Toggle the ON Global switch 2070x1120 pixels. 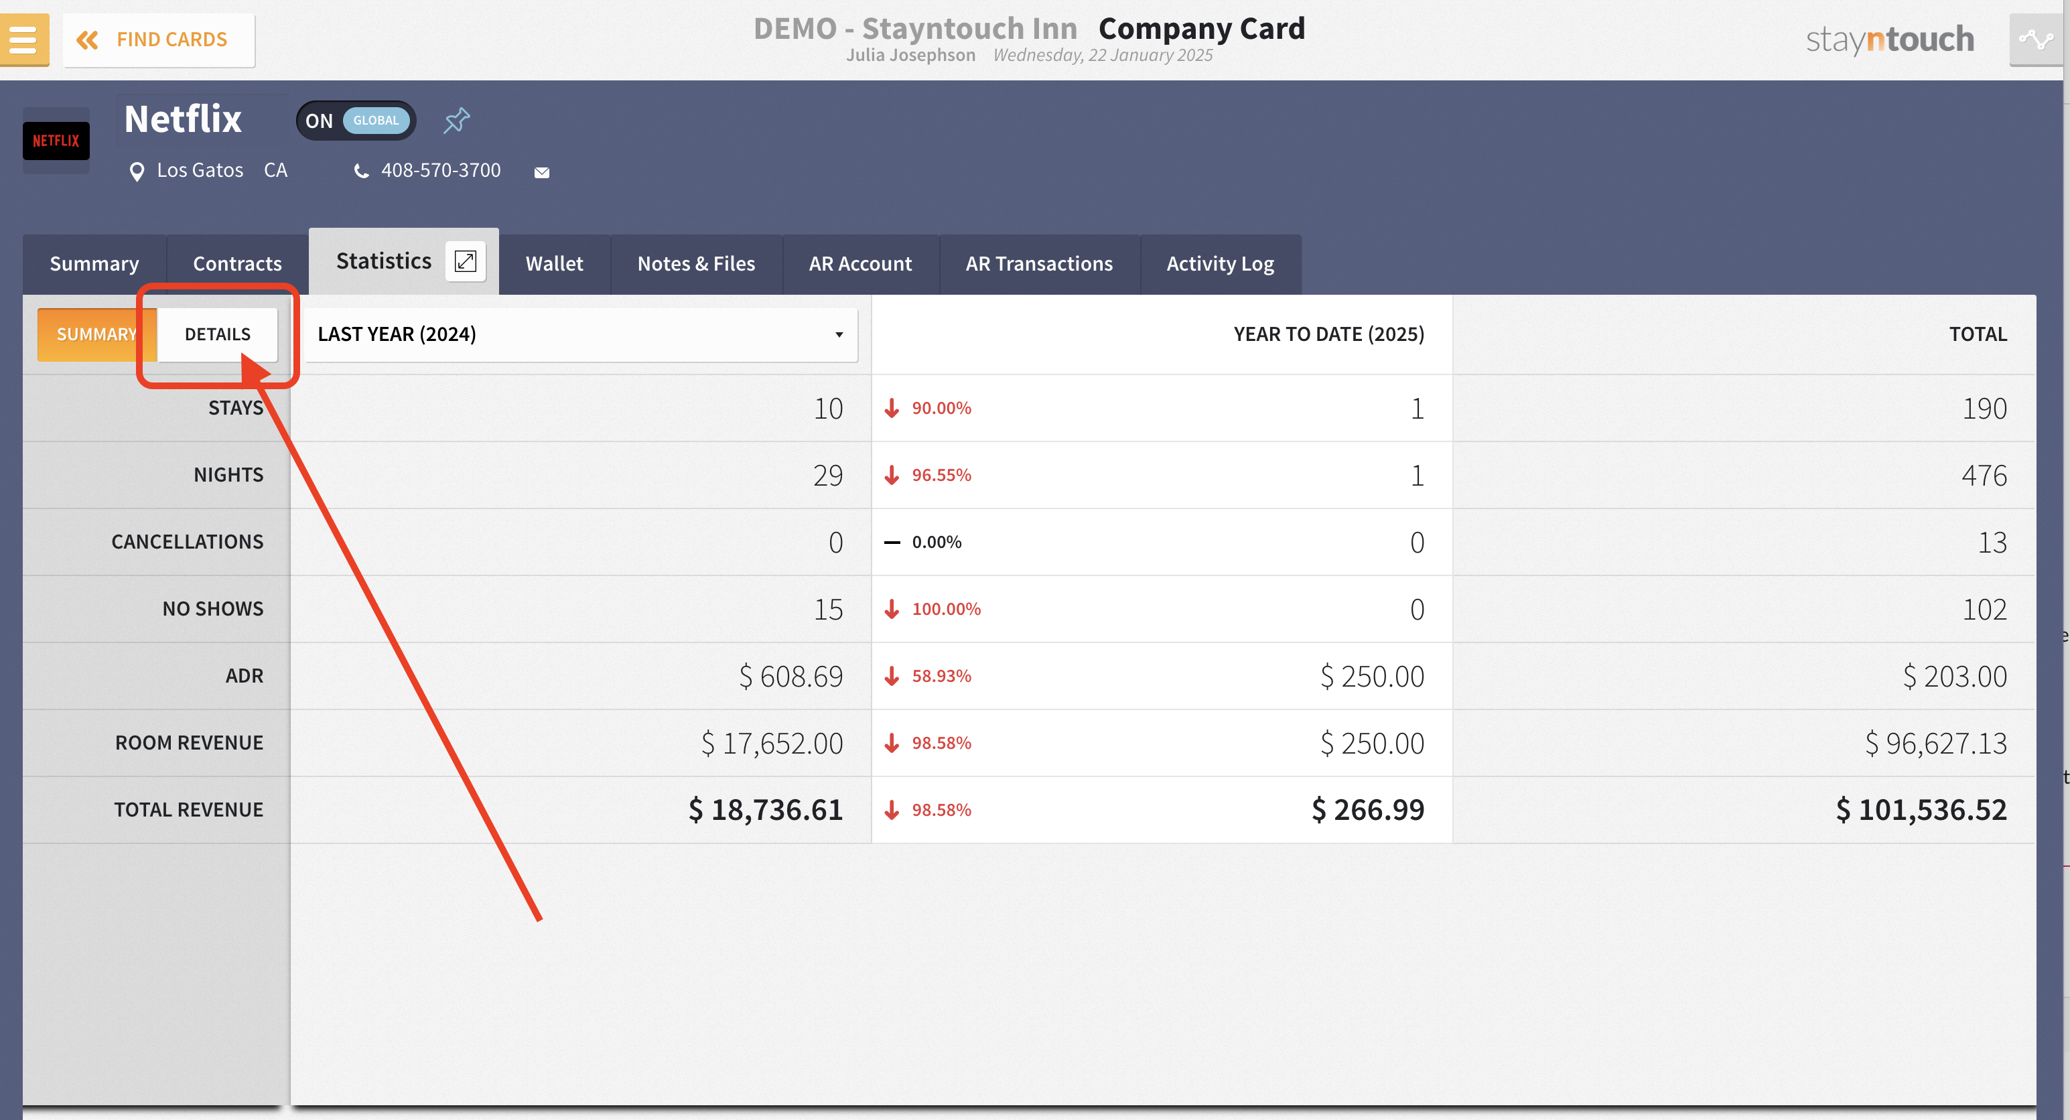pyautogui.click(x=356, y=121)
